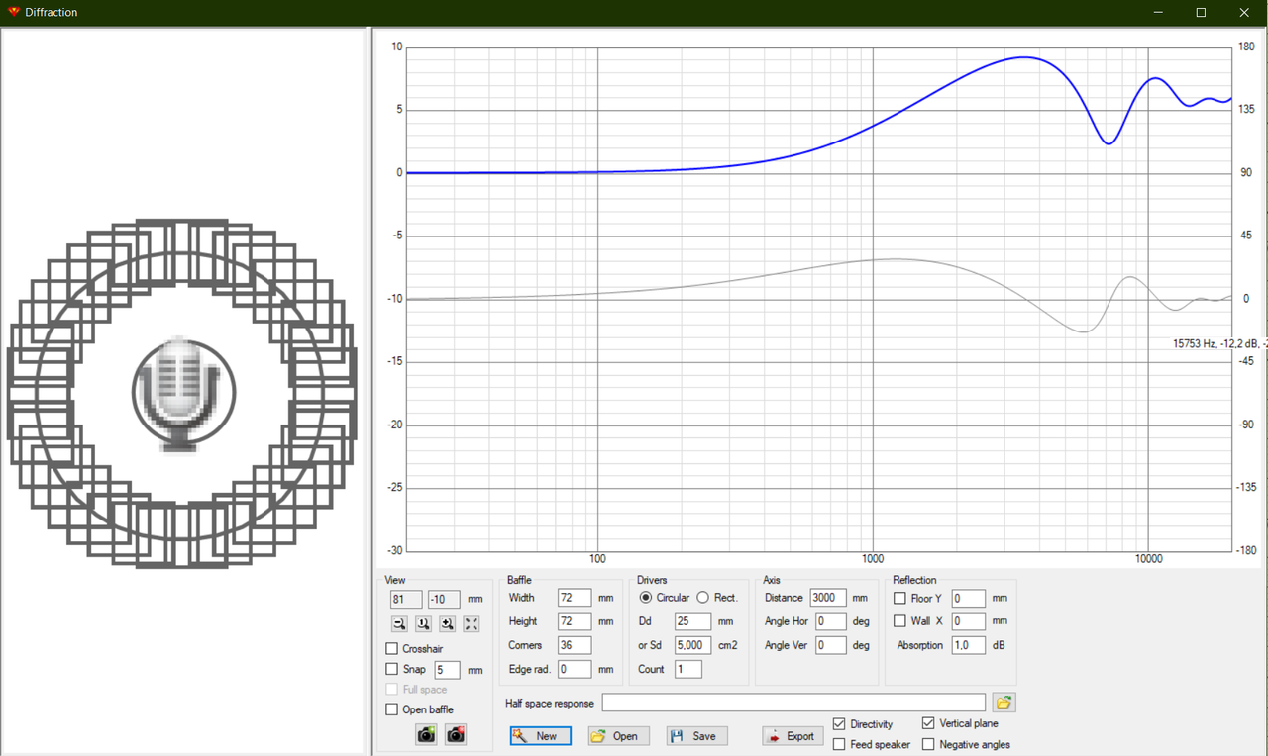The width and height of the screenshot is (1268, 756).
Task: Select the Rect. driver option
Action: coord(703,598)
